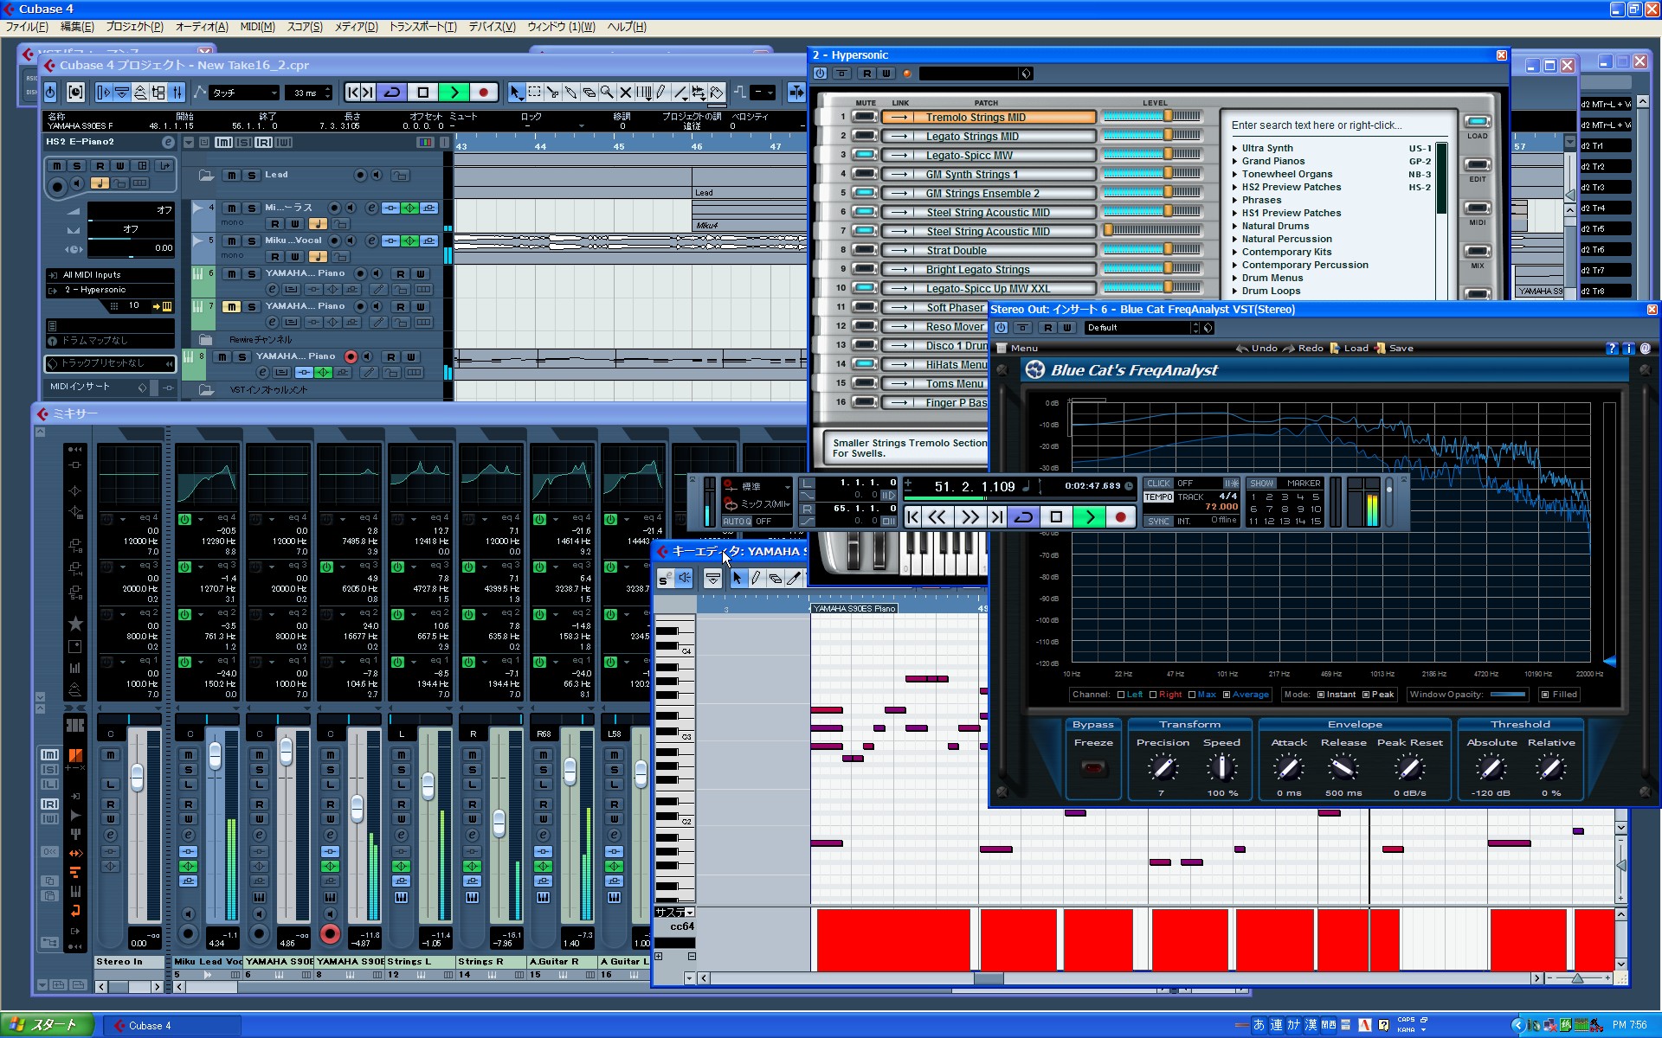Open the MIDI(M) menu

[257, 27]
